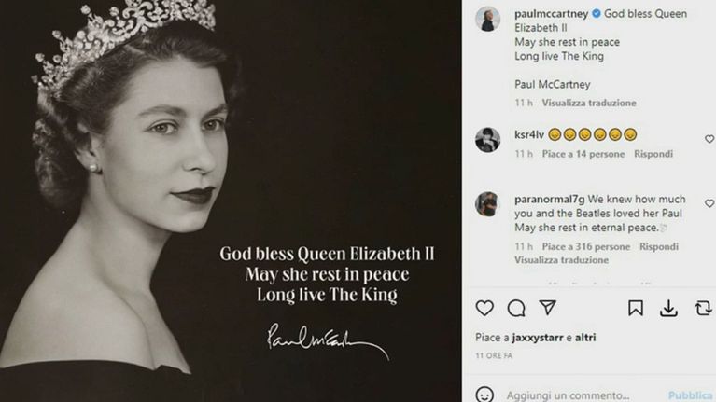Reply to the ksr4lv comment
Screen dimensions: 716x402
[653, 154]
